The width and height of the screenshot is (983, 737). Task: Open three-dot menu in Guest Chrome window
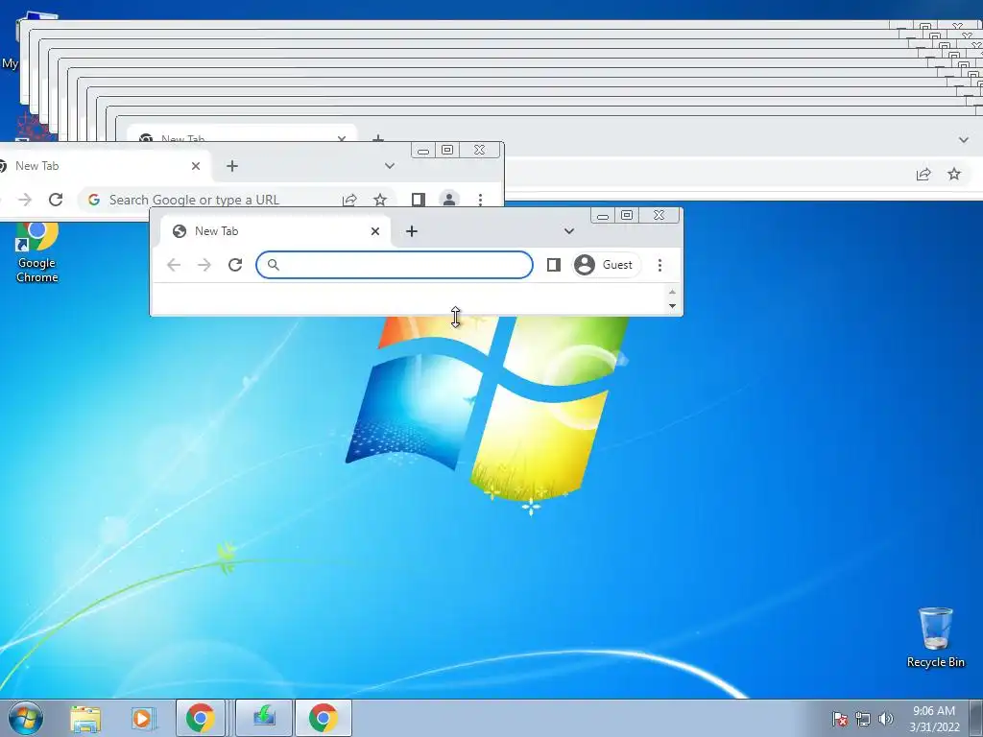pos(659,265)
